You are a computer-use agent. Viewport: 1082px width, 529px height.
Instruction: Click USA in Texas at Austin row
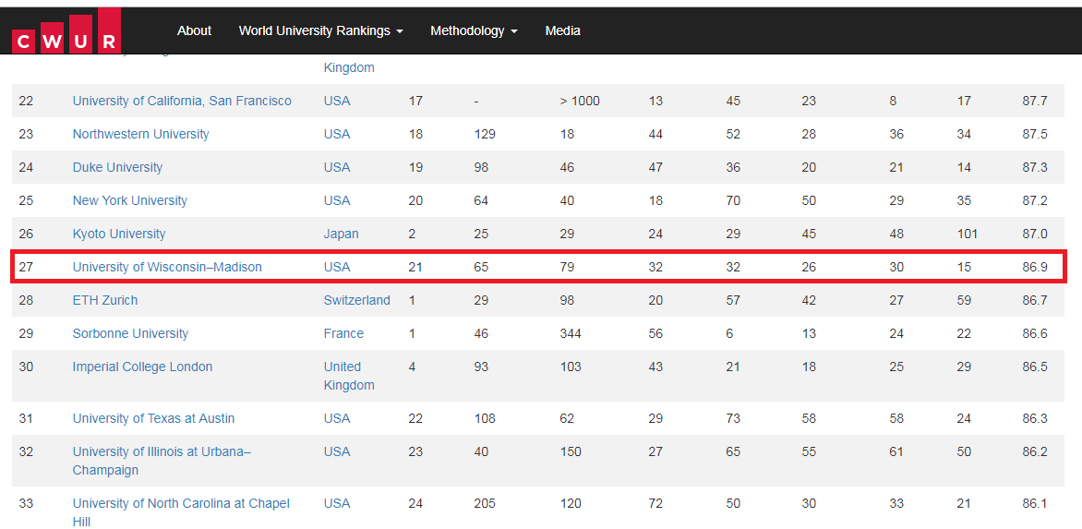(x=337, y=418)
